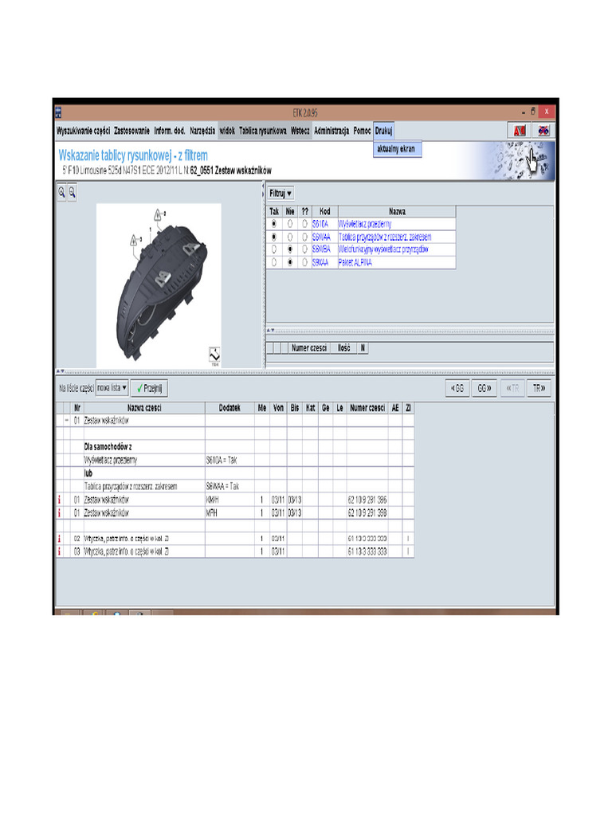612x816 pixels.
Task: Click the TR» navigation button
Action: point(539,388)
